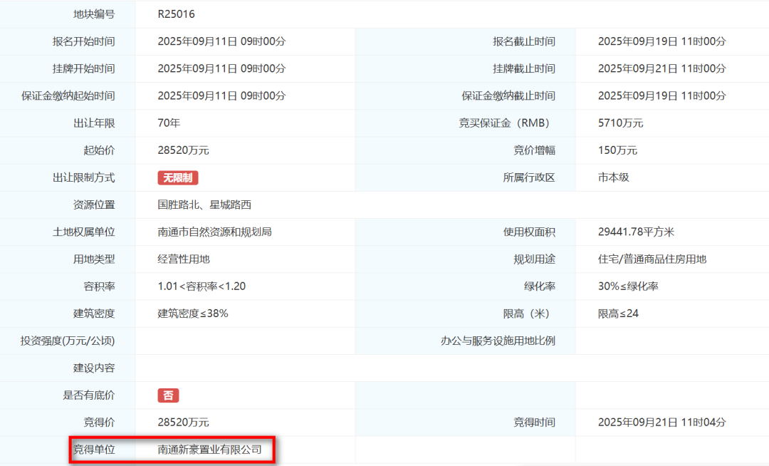Click the 规划用途 label
The height and width of the screenshot is (466, 769).
(x=535, y=259)
